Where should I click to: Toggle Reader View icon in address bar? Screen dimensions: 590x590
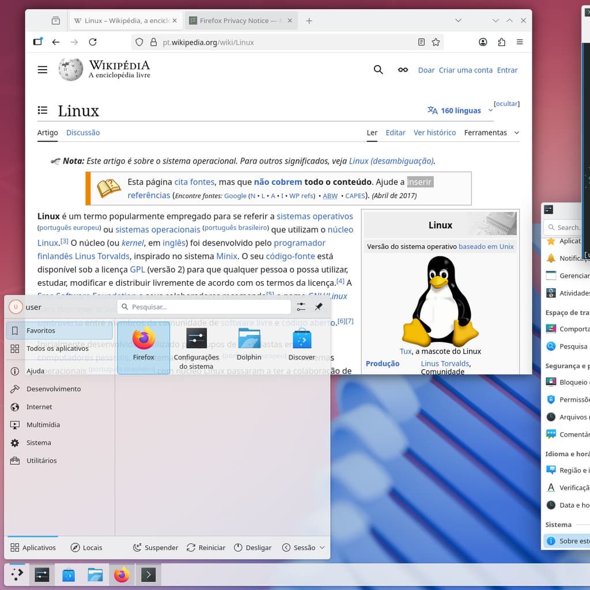click(421, 42)
